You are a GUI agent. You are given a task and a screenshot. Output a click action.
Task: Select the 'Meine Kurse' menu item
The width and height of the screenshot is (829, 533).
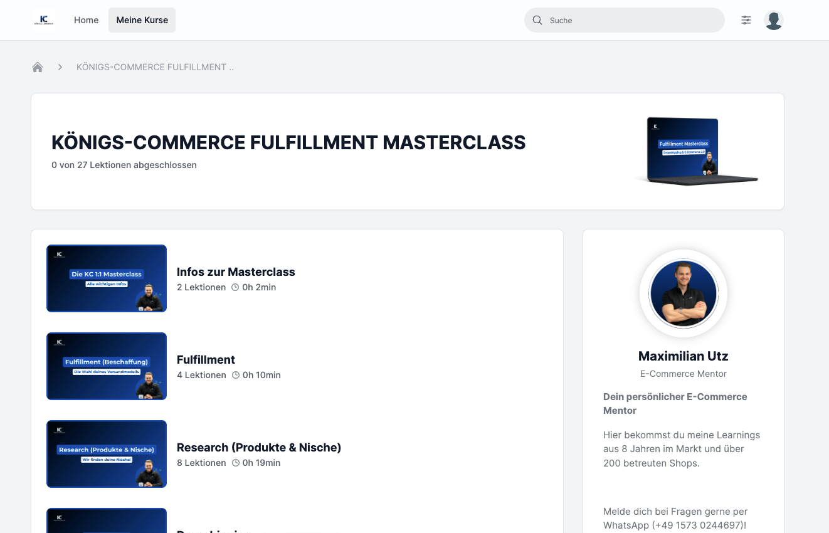click(x=142, y=19)
